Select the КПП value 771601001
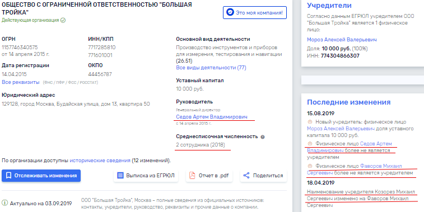This screenshot has width=424, height=212. pyautogui.click(x=100, y=55)
